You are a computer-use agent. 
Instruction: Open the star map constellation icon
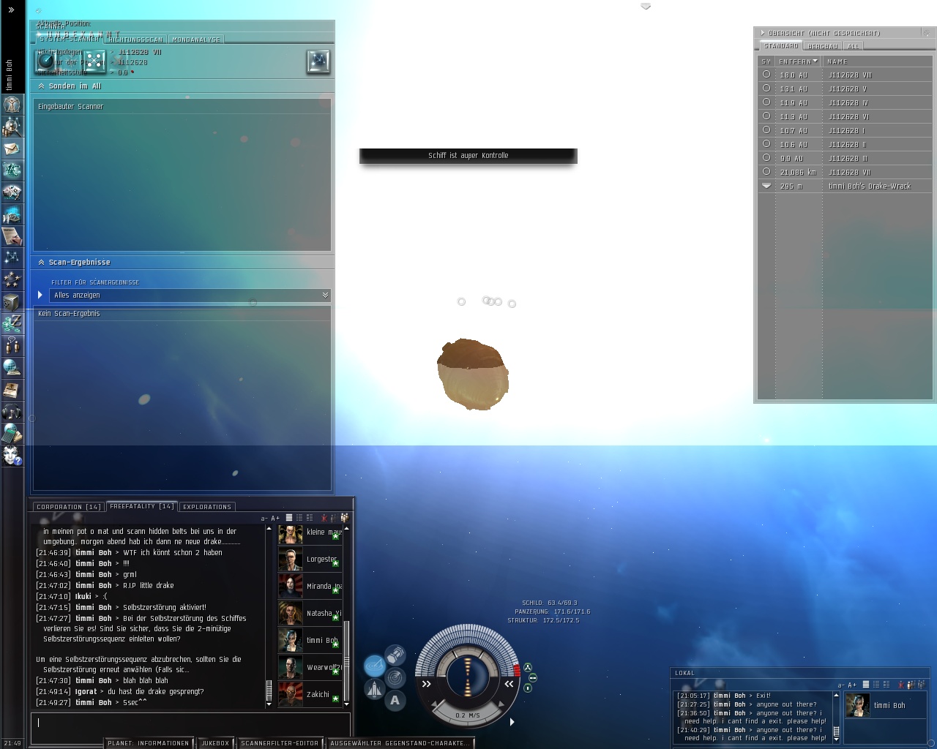click(12, 257)
